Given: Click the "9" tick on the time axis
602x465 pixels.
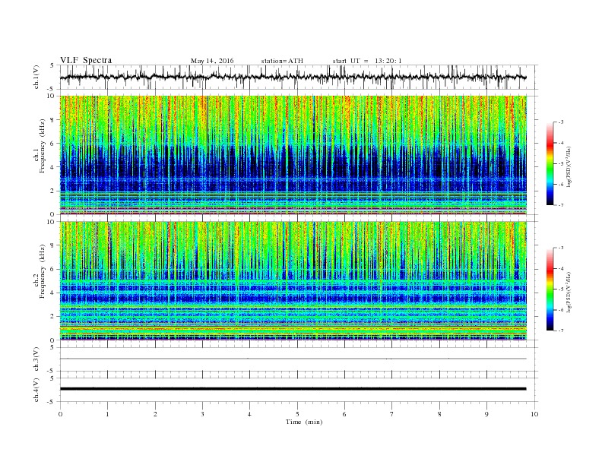Looking at the screenshot, I should [x=486, y=414].
